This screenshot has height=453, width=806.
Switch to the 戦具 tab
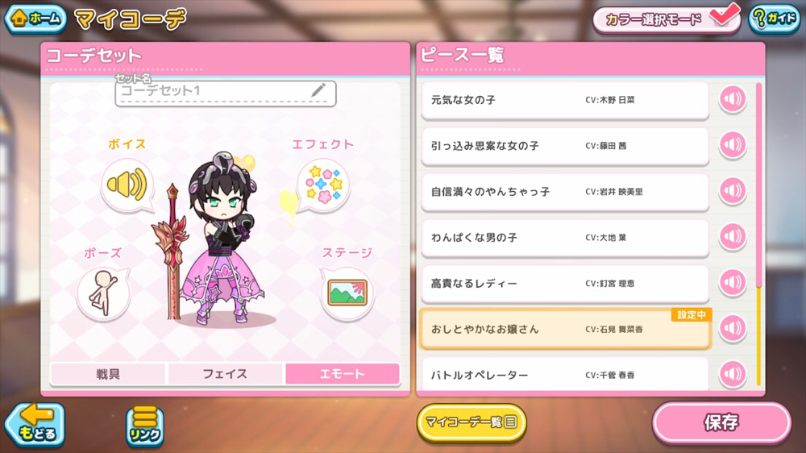tap(108, 374)
